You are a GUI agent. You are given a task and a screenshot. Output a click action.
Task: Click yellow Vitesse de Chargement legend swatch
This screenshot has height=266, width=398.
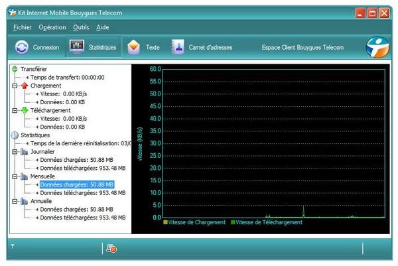click(x=165, y=222)
